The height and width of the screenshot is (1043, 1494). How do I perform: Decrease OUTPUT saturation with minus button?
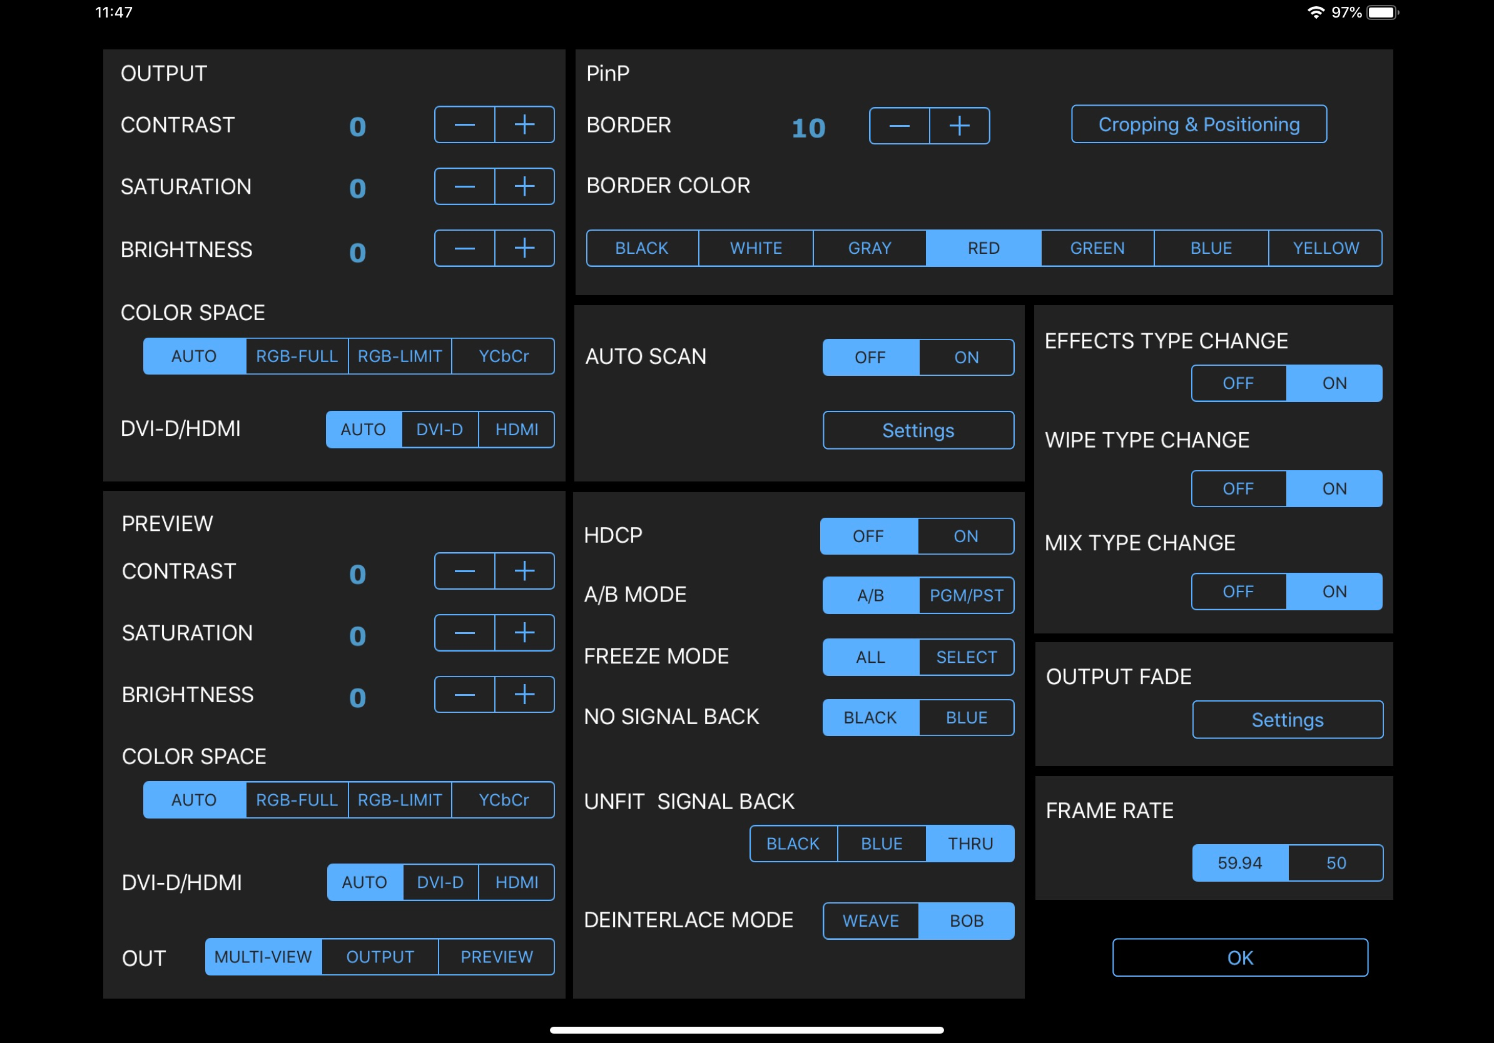465,186
